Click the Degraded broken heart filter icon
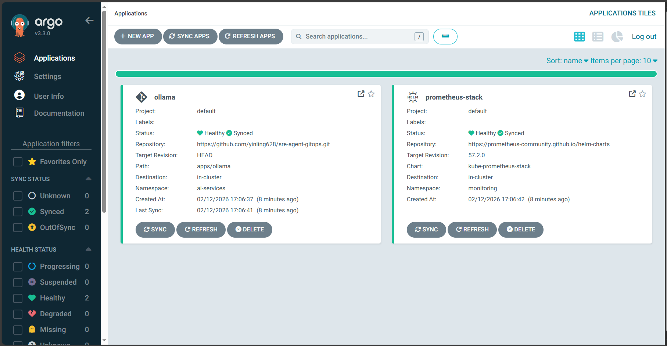This screenshot has width=667, height=346. point(32,313)
